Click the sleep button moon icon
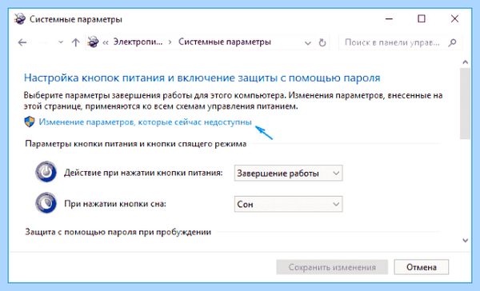480x291 pixels. click(x=46, y=202)
